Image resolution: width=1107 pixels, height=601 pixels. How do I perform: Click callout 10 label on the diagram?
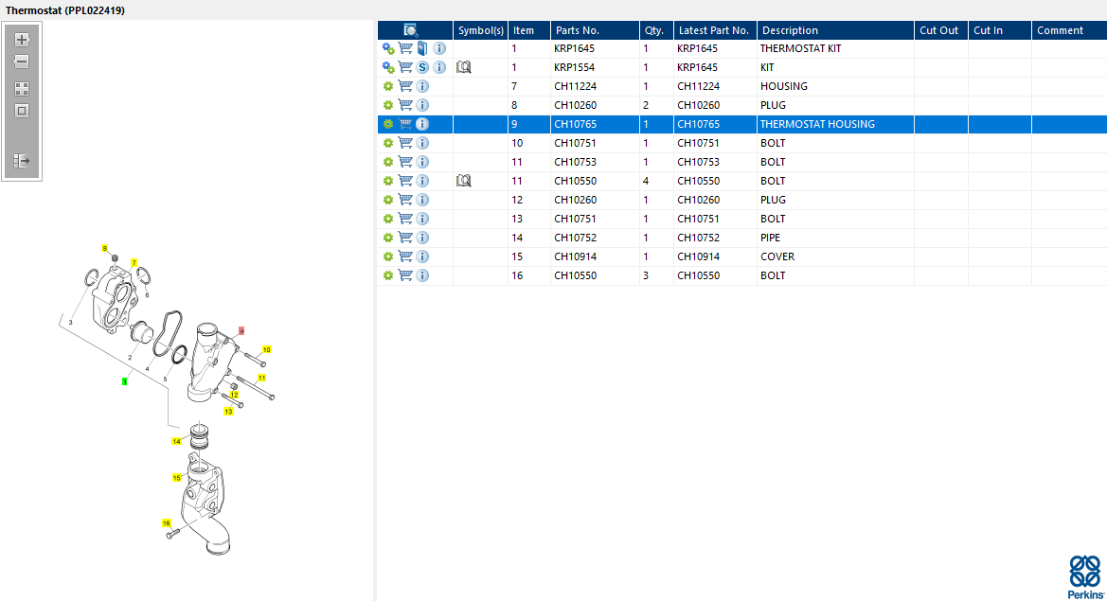(x=266, y=350)
